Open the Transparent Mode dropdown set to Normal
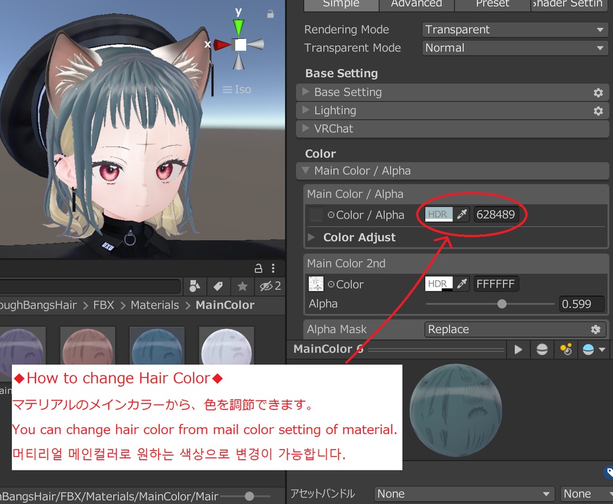Screen dimensions: 613x504 [x=514, y=48]
